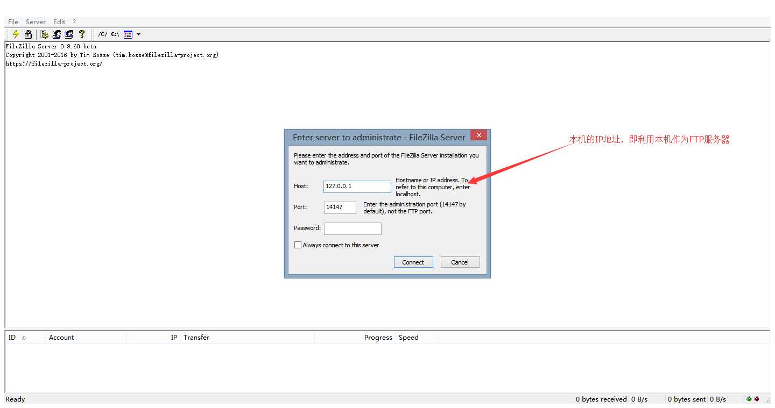This screenshot has height=408, width=775.
Task: Click the Password input field
Action: pos(353,228)
